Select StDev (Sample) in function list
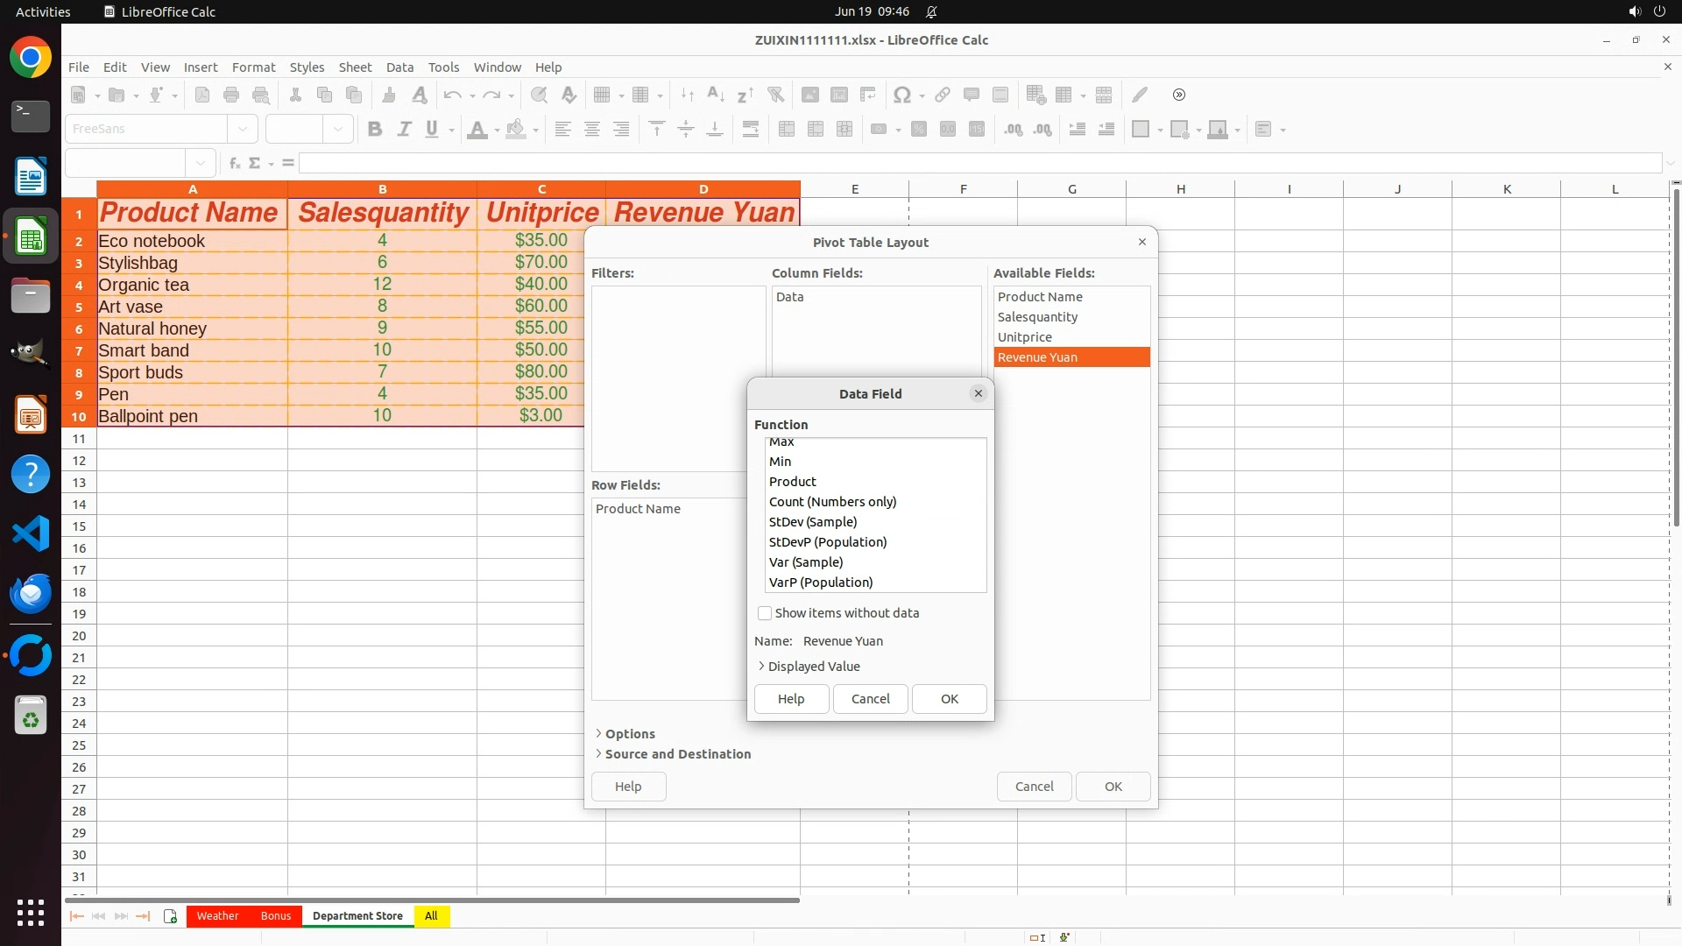The width and height of the screenshot is (1682, 946). [x=813, y=522]
